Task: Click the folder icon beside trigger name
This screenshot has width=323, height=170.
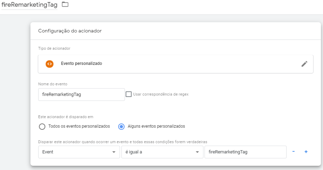Action: click(65, 4)
